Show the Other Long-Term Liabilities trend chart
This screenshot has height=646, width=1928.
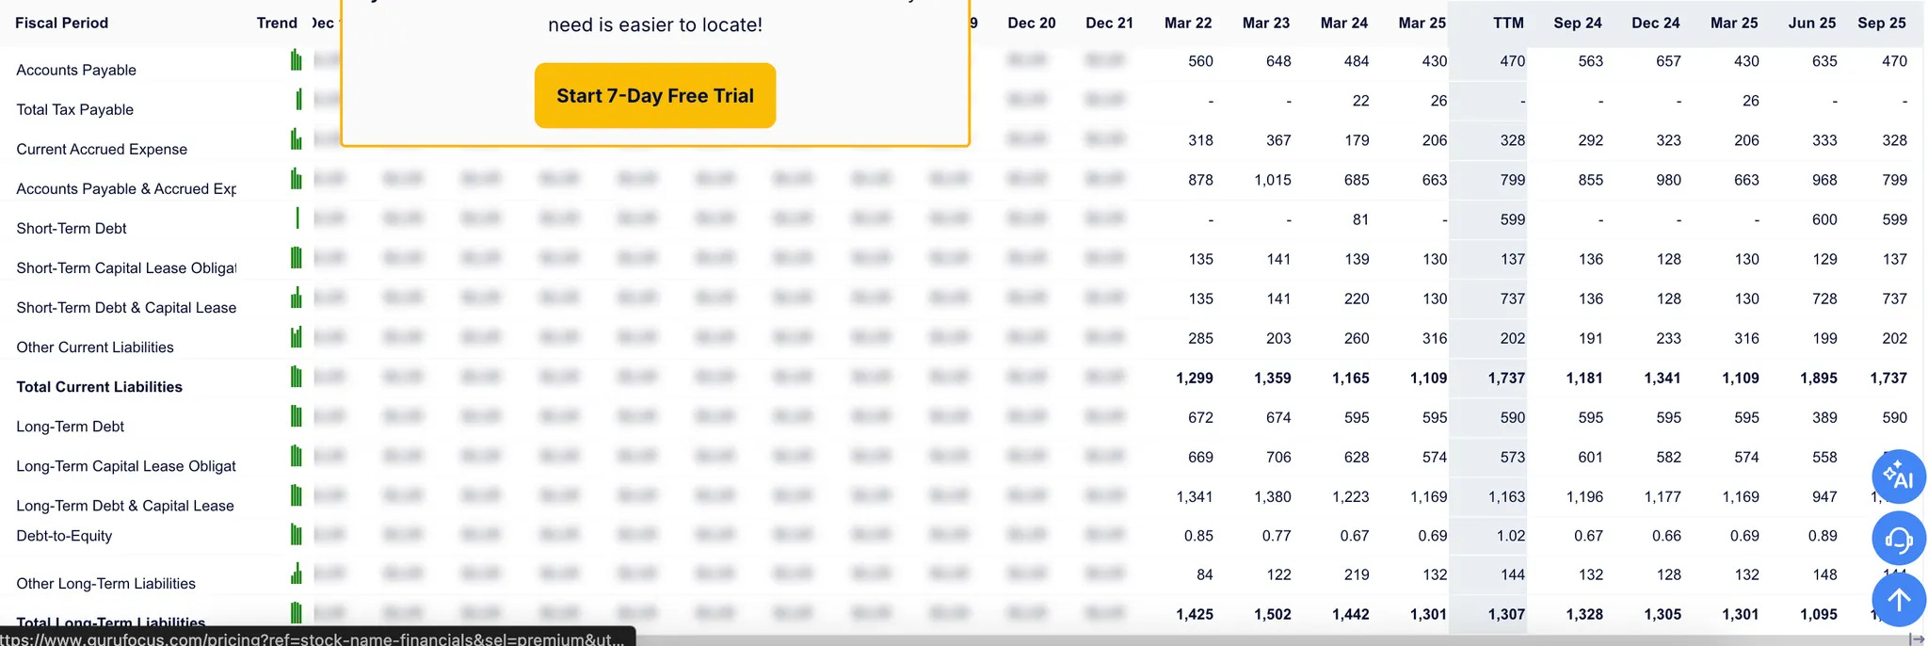coord(297,573)
